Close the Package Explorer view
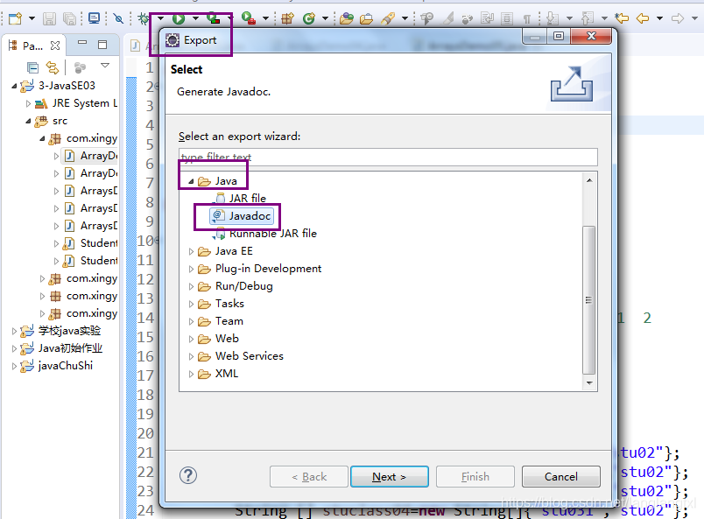 click(x=55, y=46)
